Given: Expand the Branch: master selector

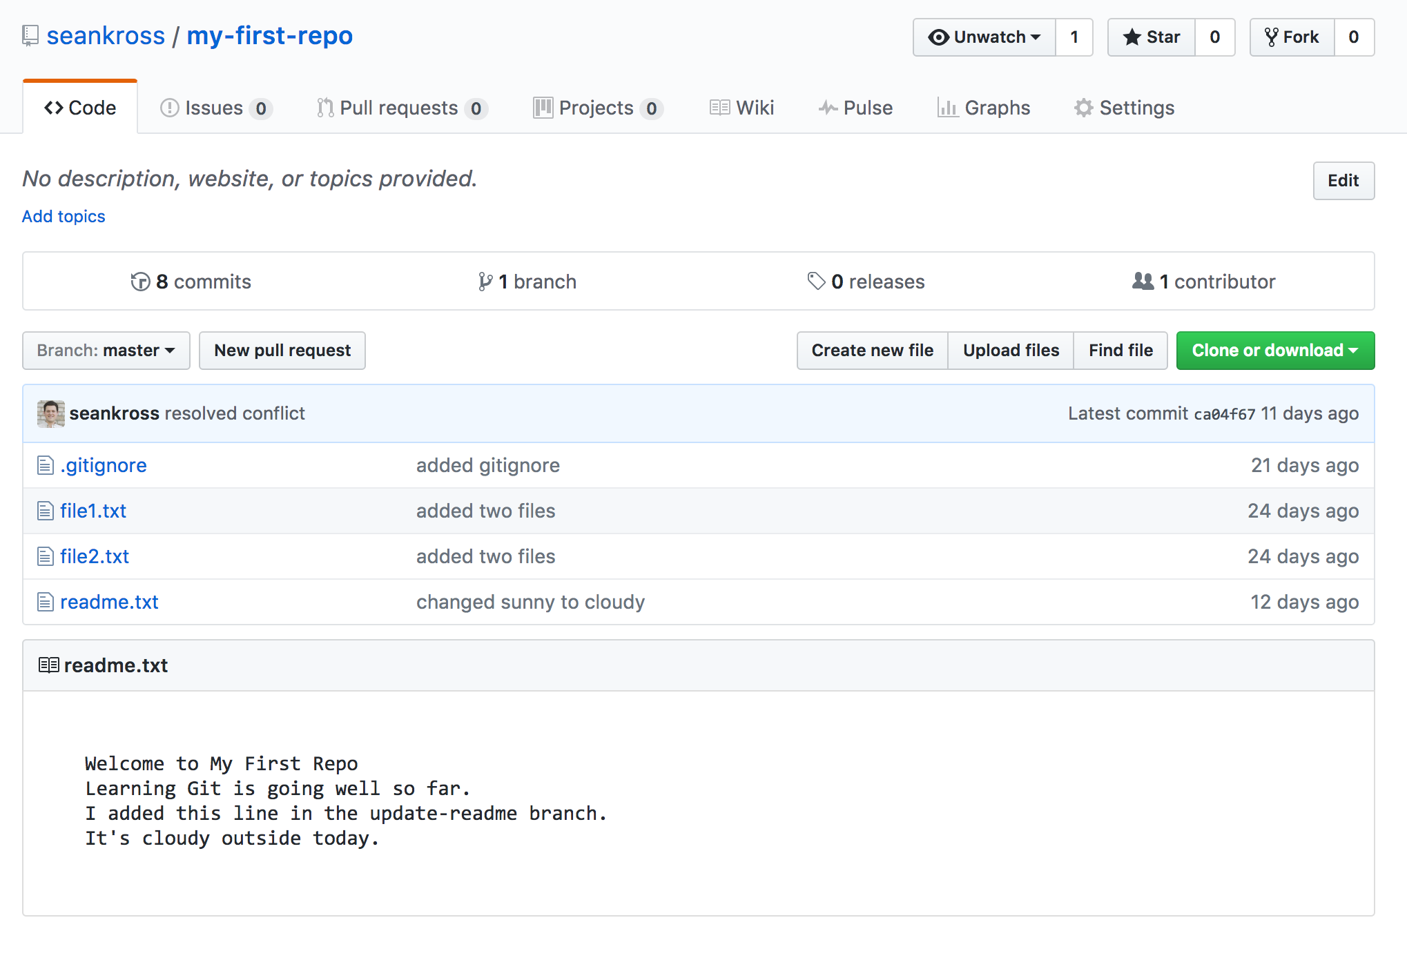Looking at the screenshot, I should pos(106,351).
